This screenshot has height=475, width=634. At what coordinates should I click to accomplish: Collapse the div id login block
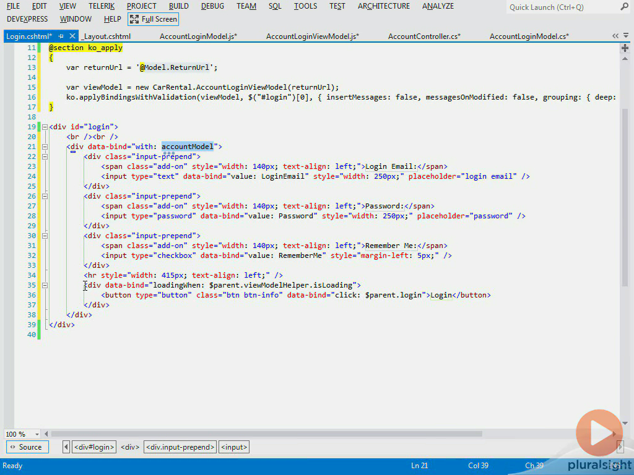(x=45, y=127)
